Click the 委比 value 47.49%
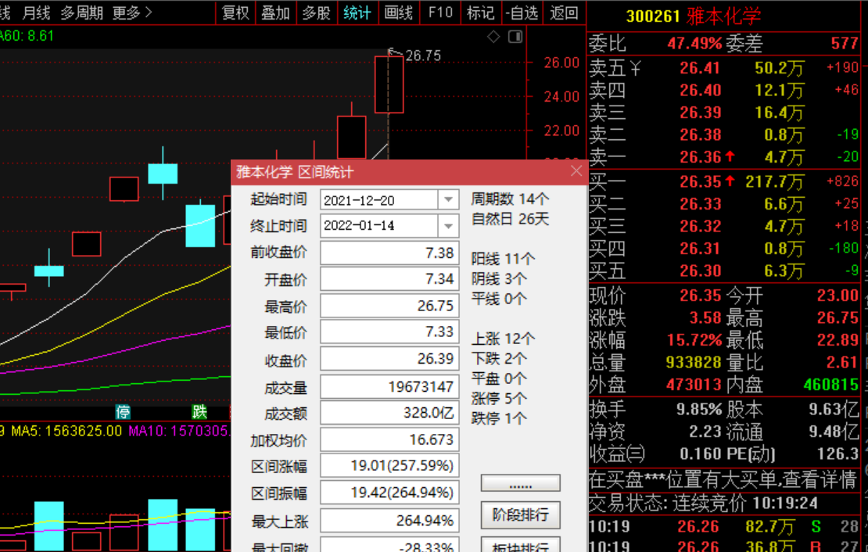868x552 pixels. point(694,43)
